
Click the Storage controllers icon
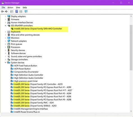[9, 59]
